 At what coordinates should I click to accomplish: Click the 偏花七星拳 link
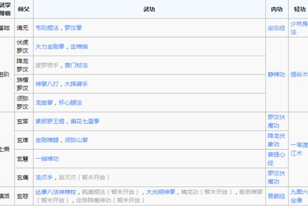click(85, 121)
